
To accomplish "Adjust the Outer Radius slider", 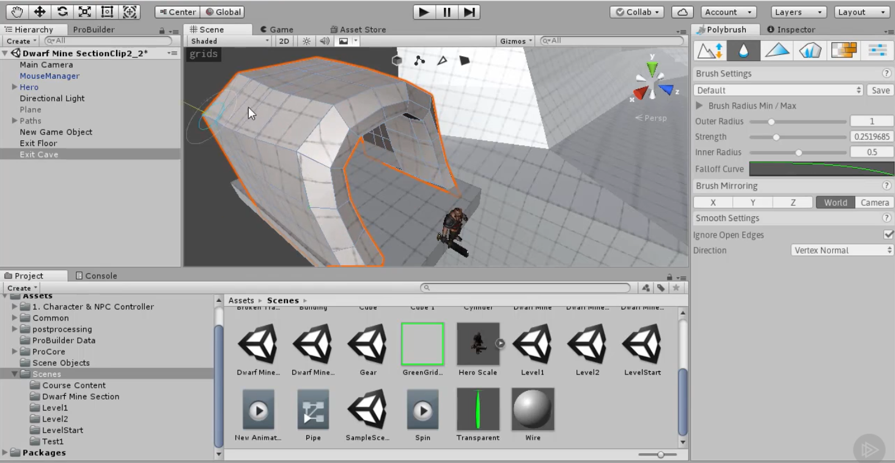I will [798, 122].
